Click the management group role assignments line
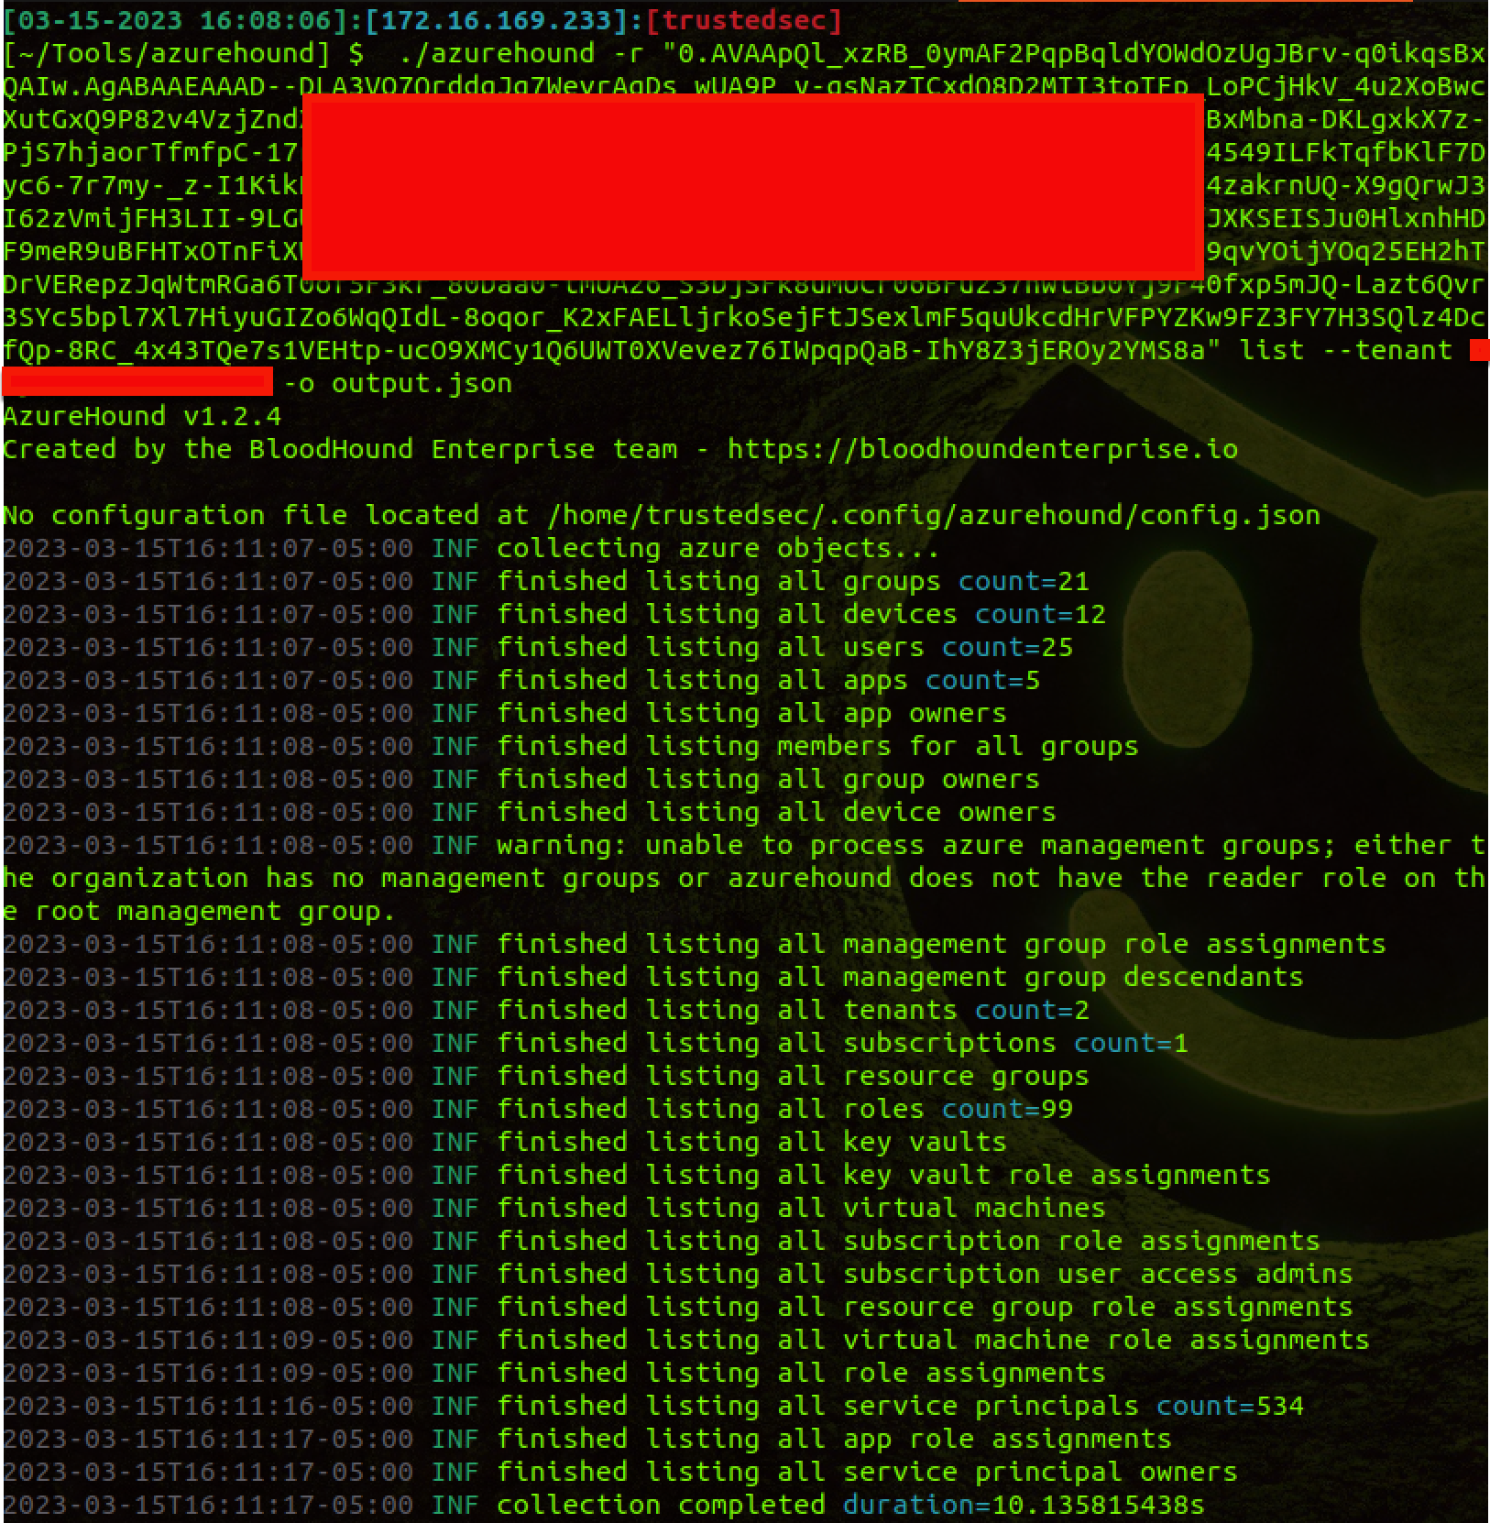The width and height of the screenshot is (1490, 1523). [941, 944]
